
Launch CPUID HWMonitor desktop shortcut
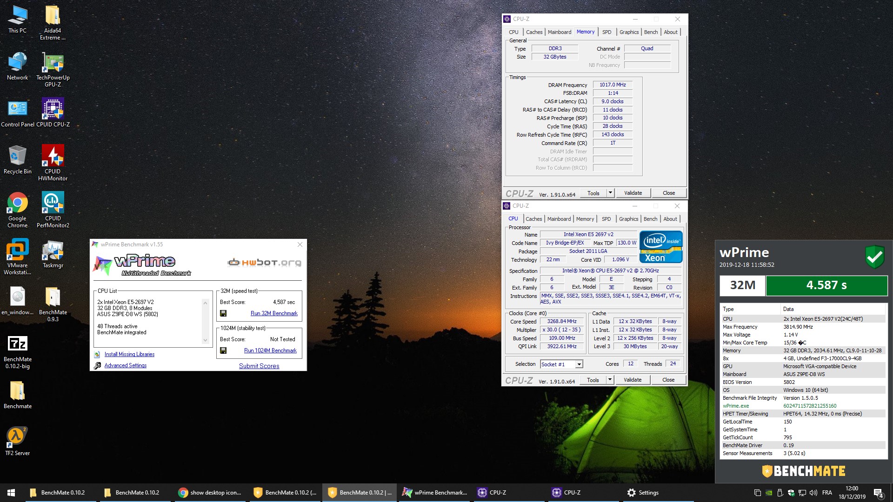pos(53,163)
